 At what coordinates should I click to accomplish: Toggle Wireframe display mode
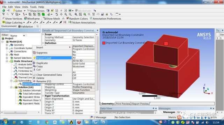32,18
